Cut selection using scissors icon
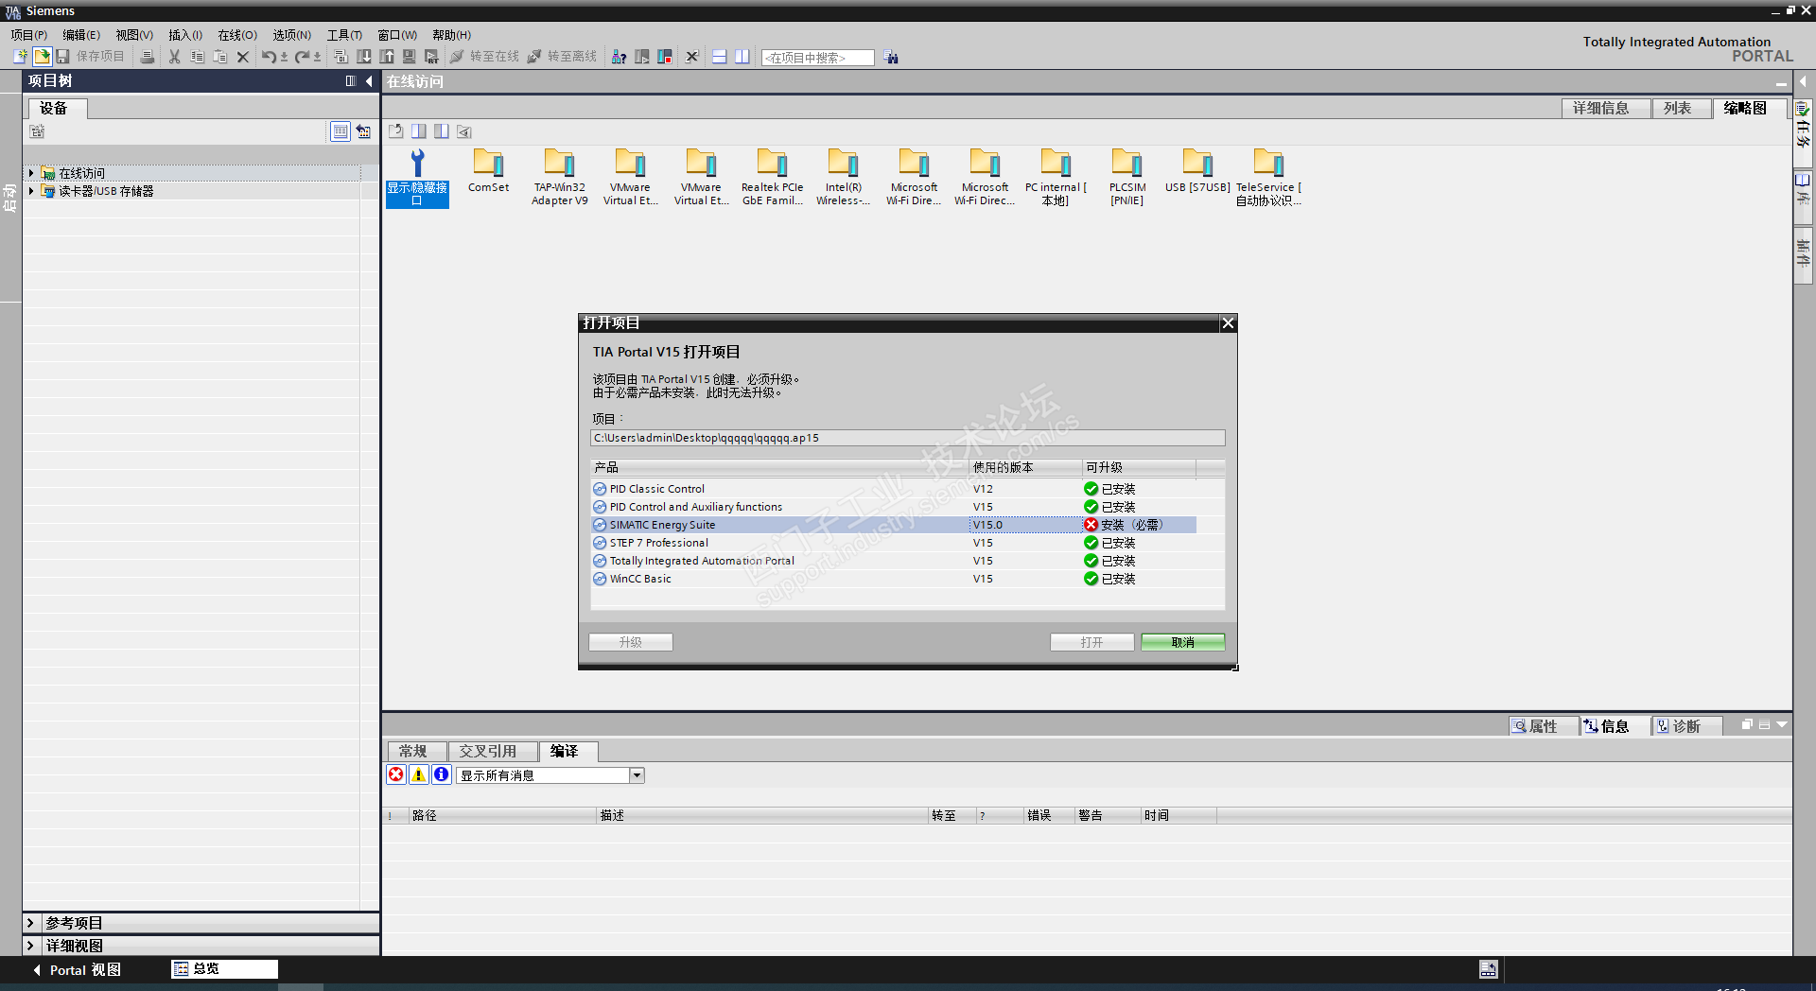This screenshot has height=991, width=1816. [x=174, y=57]
